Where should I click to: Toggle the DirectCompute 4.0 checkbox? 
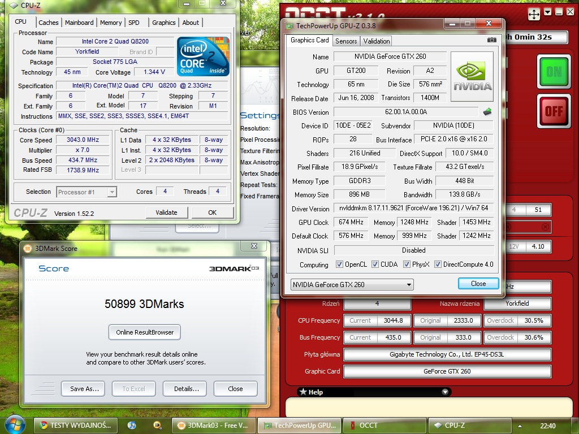click(438, 264)
